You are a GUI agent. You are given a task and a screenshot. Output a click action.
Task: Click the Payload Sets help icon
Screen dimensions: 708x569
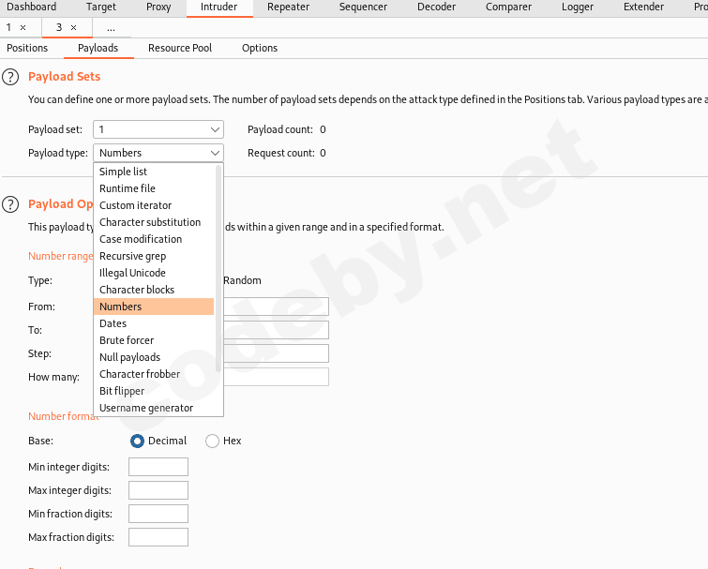tap(11, 77)
